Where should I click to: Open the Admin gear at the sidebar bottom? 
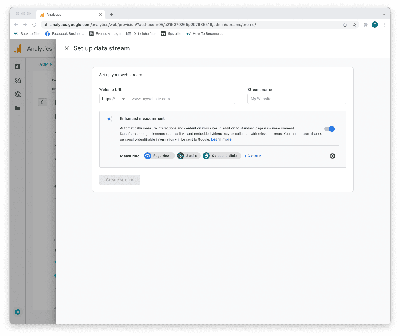[x=18, y=312]
